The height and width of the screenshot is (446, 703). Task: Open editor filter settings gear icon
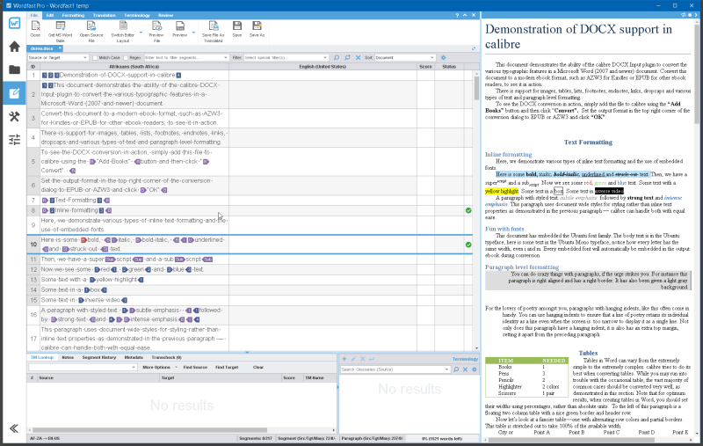point(444,57)
